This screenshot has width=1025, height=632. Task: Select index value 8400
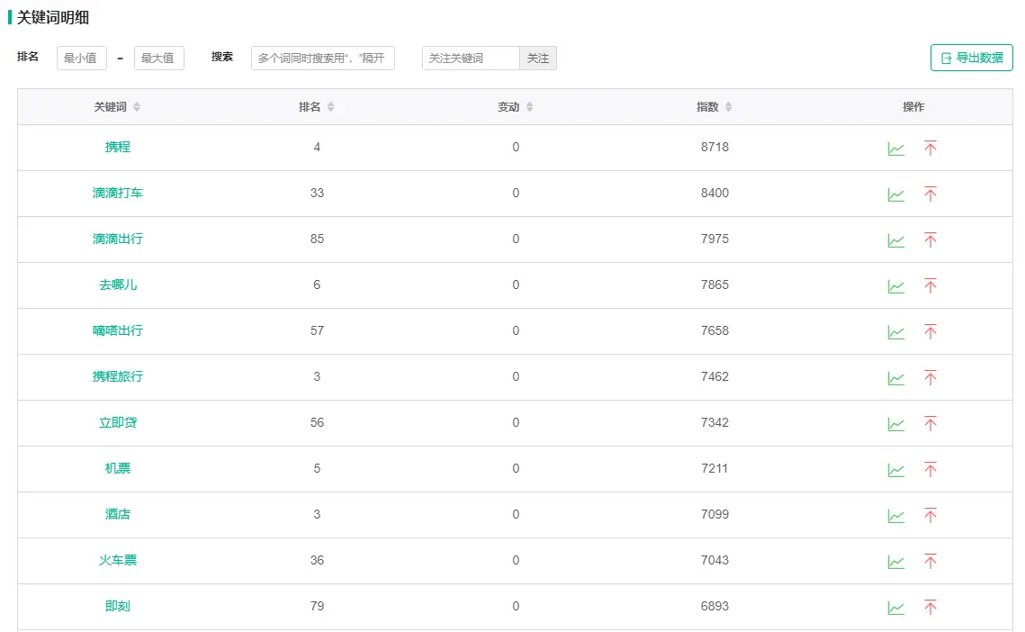[x=715, y=193]
